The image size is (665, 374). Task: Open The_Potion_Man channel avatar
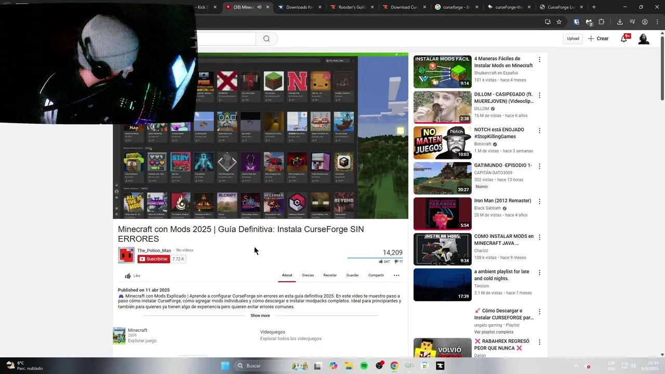[126, 255]
